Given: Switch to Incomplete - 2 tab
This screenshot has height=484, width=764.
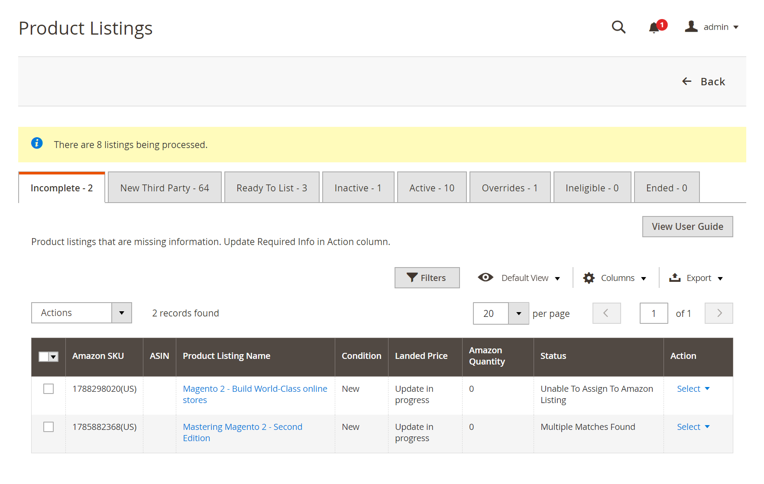Looking at the screenshot, I should coord(62,188).
